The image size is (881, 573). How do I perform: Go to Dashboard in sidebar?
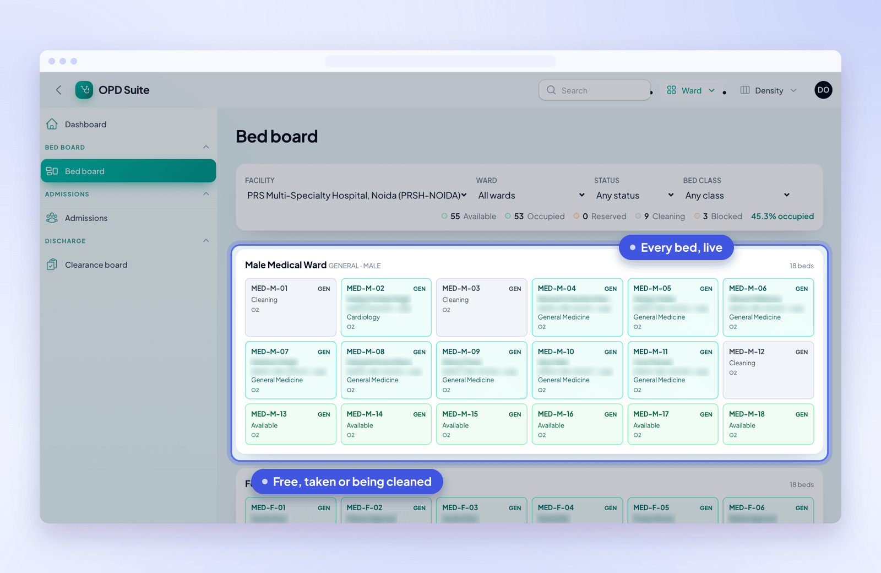point(128,124)
